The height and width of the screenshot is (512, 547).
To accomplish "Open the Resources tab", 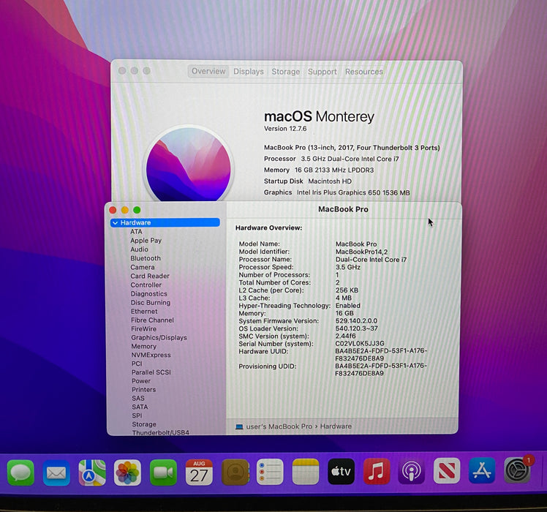I will click(x=364, y=72).
